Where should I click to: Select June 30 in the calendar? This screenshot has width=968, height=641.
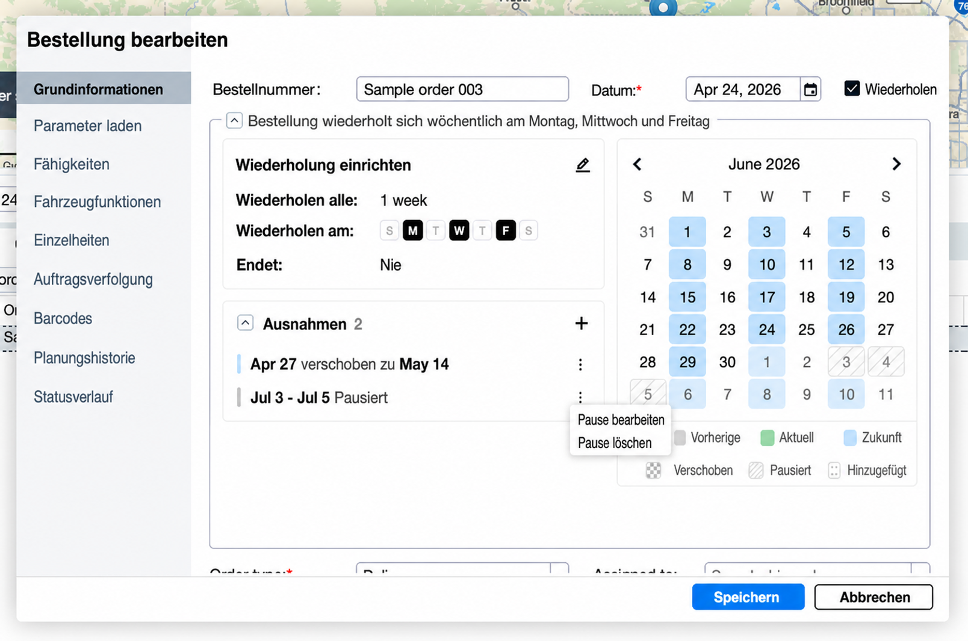click(x=727, y=362)
